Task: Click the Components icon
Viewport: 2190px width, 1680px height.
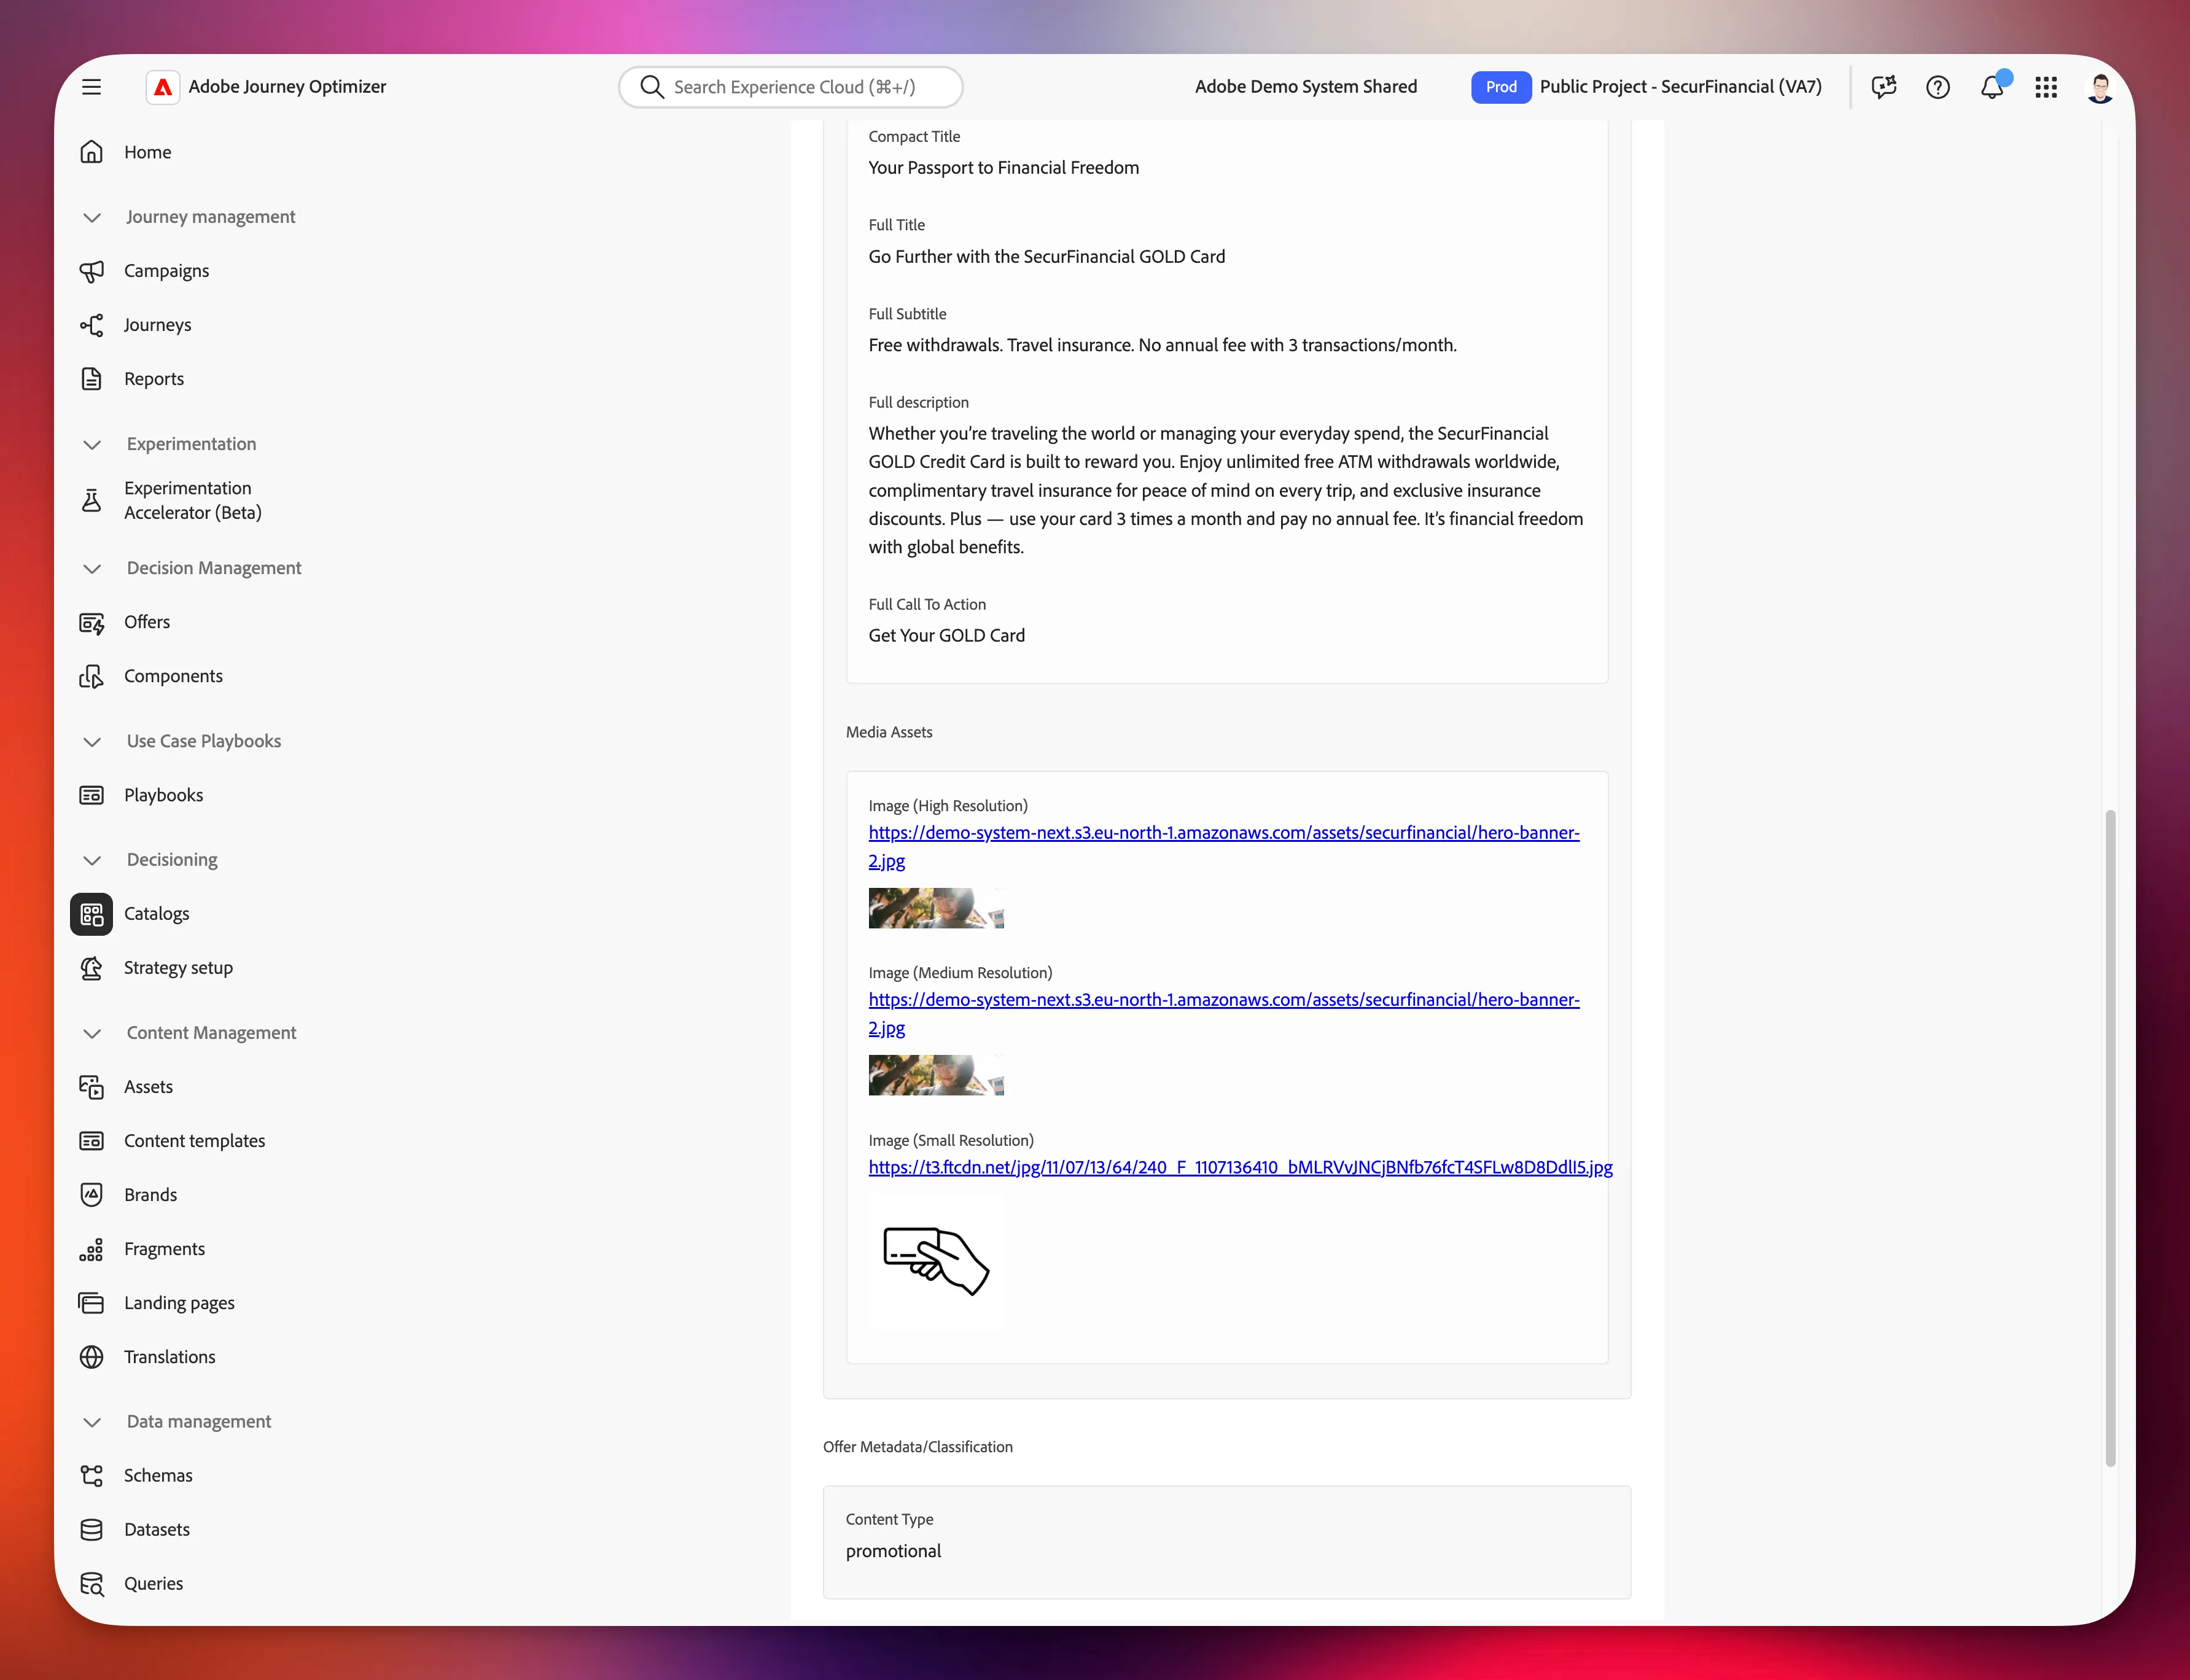Action: click(x=91, y=676)
